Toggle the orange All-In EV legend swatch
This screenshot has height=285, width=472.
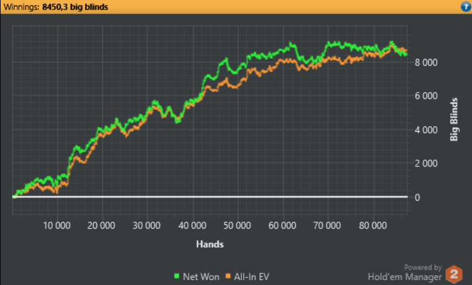coord(228,276)
